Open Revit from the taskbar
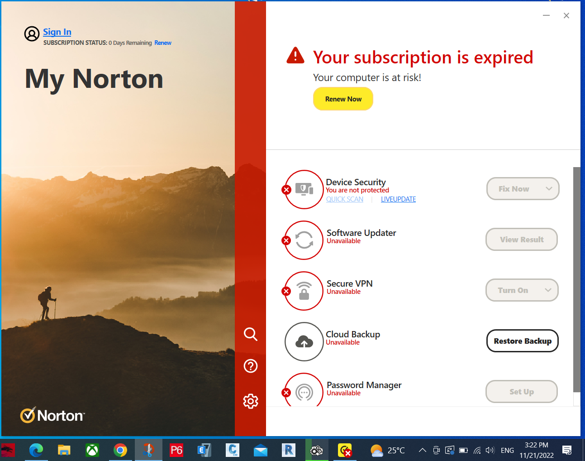Screen dimensions: 585x461 289,450
